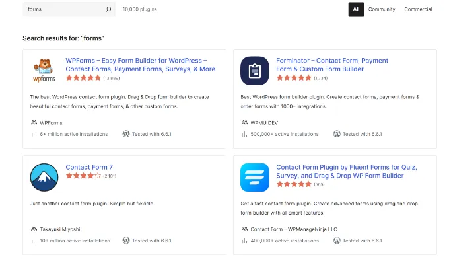Click Takayuki Miyoshi author text

tap(60, 229)
